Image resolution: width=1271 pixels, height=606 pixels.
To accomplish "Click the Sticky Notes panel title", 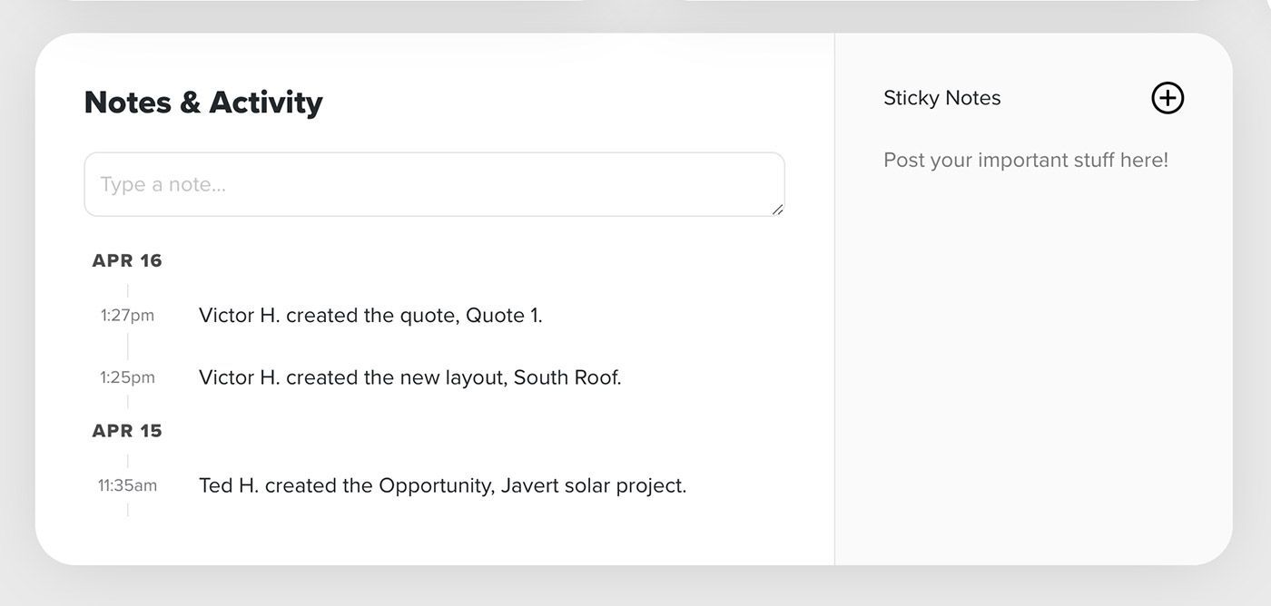I will coord(942,98).
